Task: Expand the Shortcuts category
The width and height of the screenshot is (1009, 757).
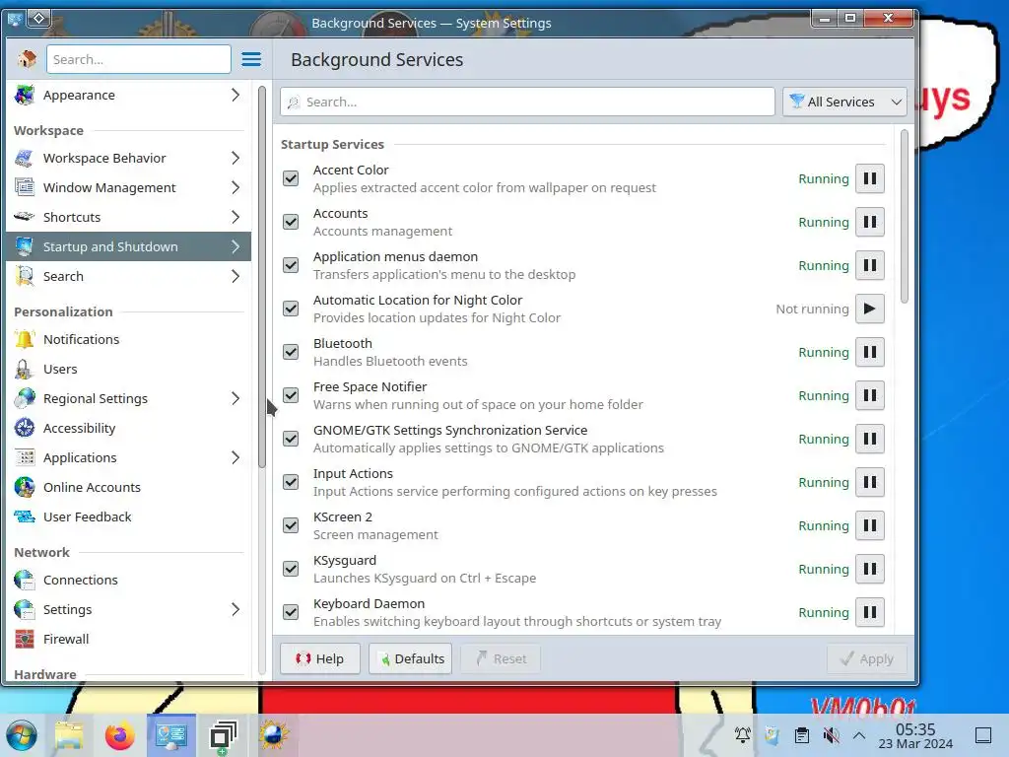Action: (x=235, y=218)
